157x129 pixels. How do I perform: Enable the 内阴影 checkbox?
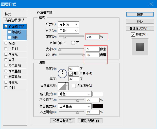point(6,49)
